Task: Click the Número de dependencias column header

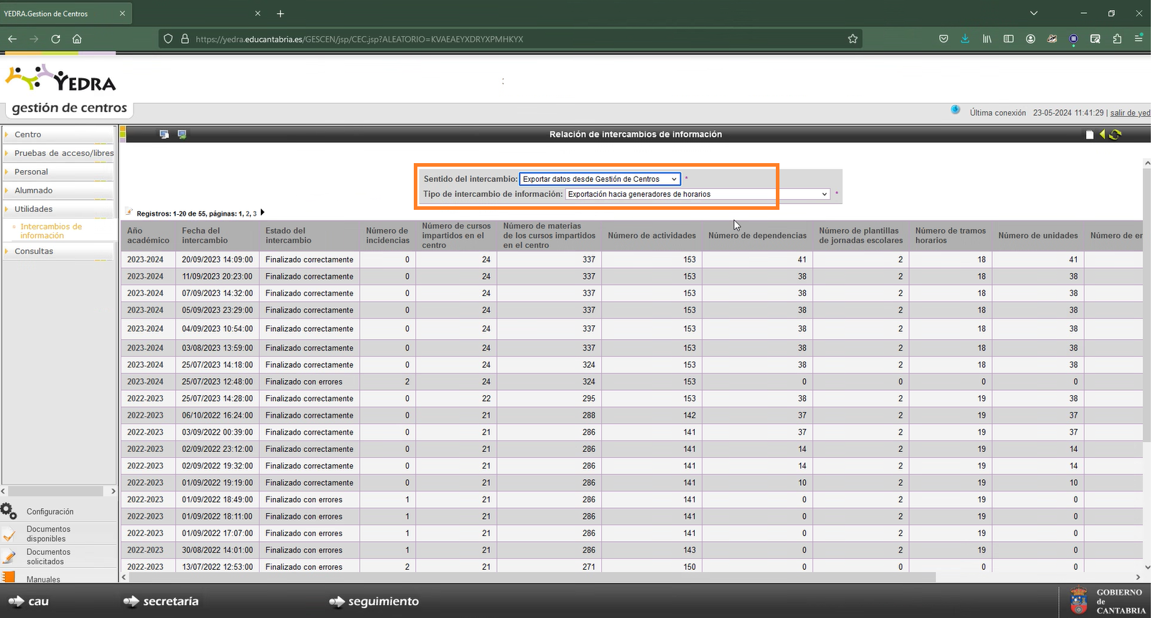Action: pyautogui.click(x=757, y=236)
